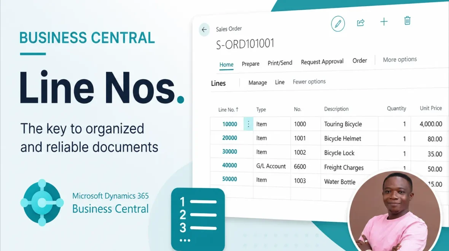The width and height of the screenshot is (449, 251).
Task: Collapse lines actions with Fewer options
Action: (309, 81)
